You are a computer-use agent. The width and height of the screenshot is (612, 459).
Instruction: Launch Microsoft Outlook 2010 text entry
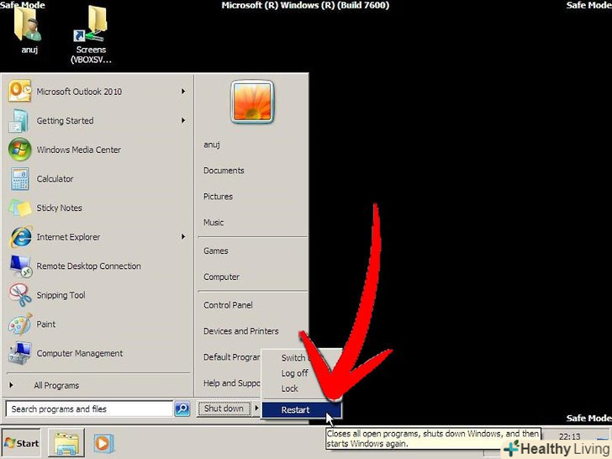79,92
